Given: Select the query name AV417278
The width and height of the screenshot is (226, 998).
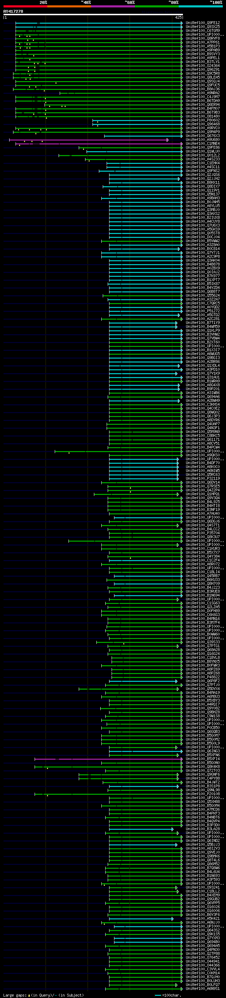Looking at the screenshot, I should tap(13, 11).
